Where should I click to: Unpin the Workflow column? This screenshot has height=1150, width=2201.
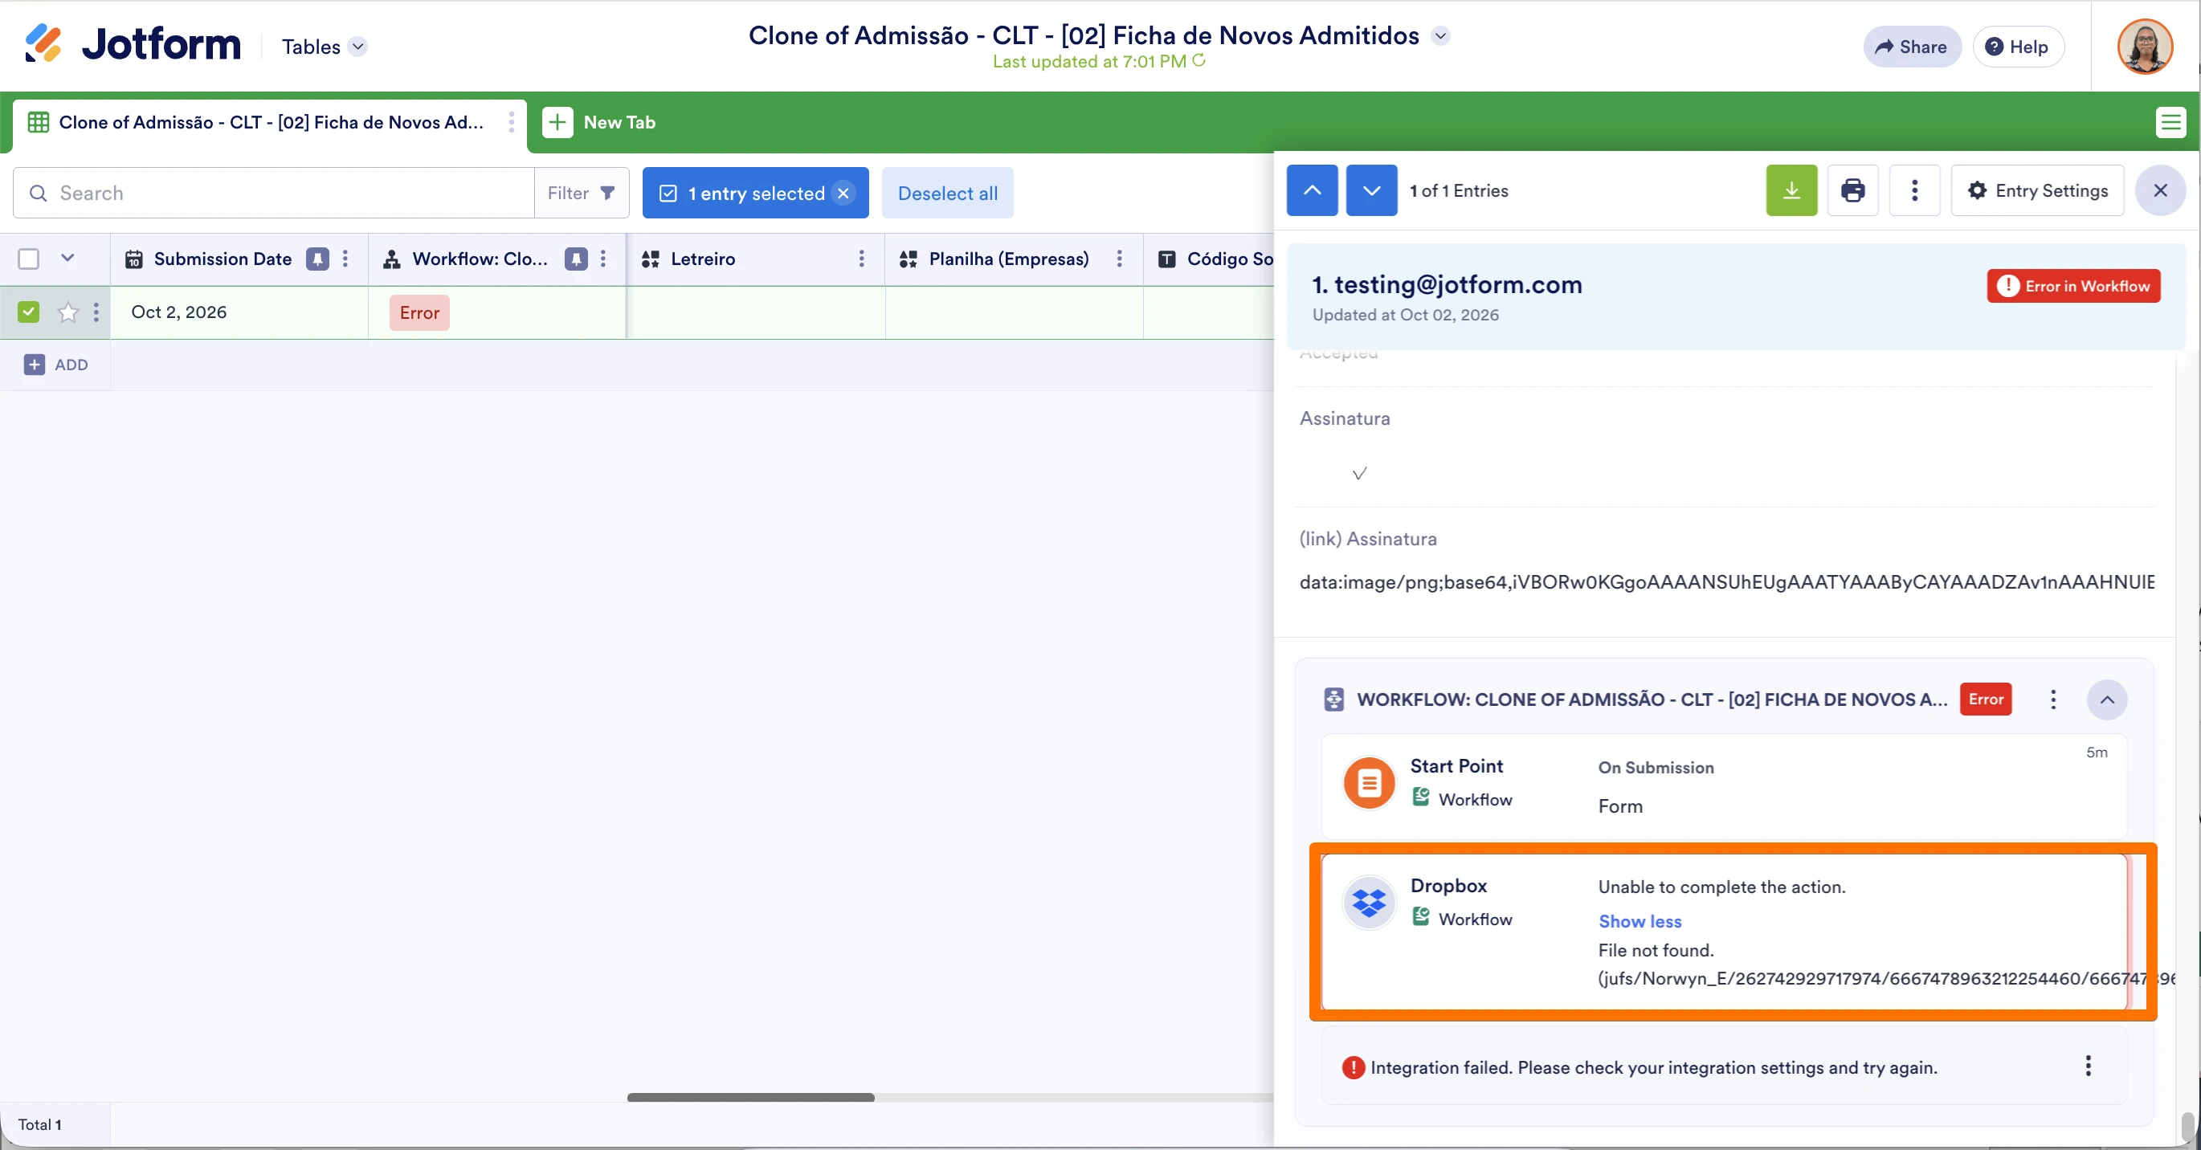pos(577,259)
